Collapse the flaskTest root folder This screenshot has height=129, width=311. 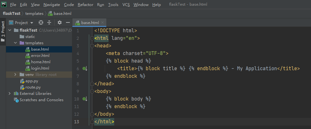[x=10, y=30]
